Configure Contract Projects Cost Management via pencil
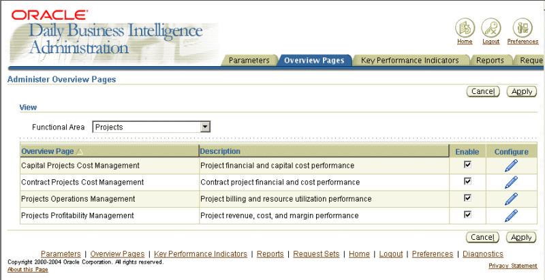This screenshot has width=545, height=280. point(511,183)
